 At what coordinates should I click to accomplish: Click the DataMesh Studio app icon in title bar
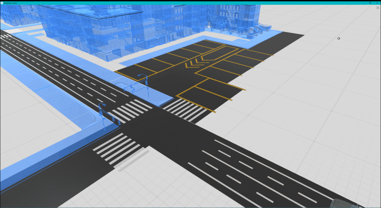pyautogui.click(x=2, y=3)
